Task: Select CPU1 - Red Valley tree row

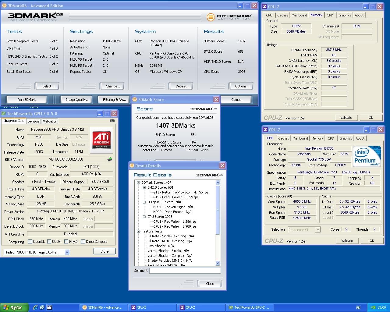Action: (175, 222)
